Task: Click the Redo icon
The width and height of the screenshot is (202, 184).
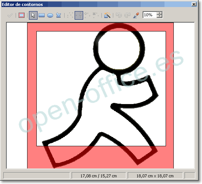Action: pyautogui.click(x=127, y=15)
